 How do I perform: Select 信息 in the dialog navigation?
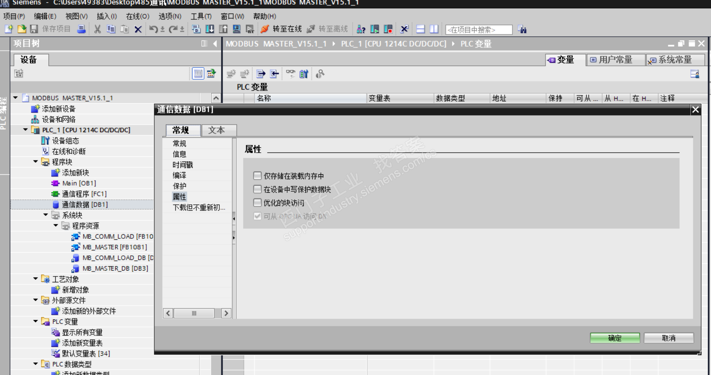[x=179, y=154]
